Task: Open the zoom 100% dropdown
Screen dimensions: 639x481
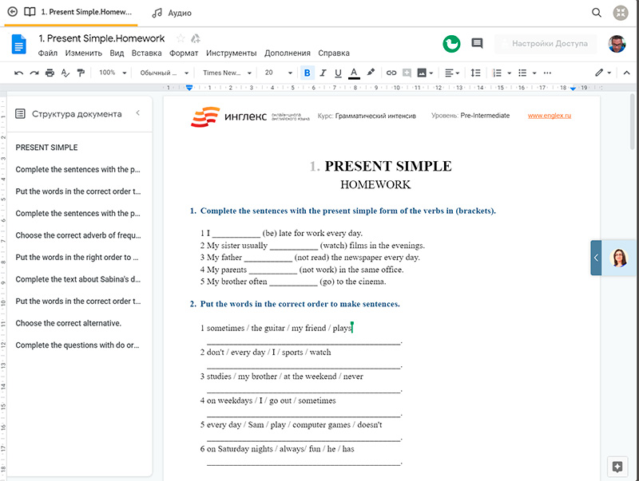Action: [113, 73]
